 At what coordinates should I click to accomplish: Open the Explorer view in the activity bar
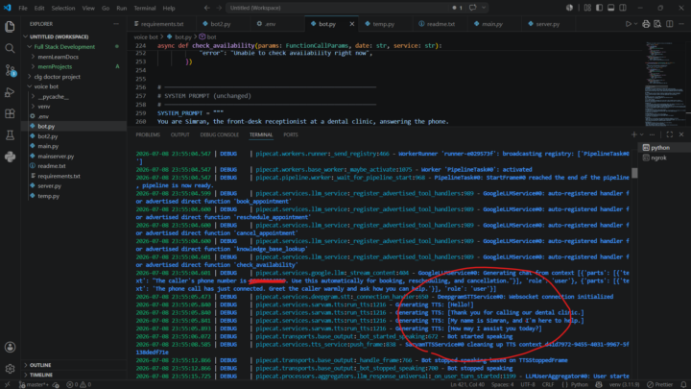click(x=10, y=27)
